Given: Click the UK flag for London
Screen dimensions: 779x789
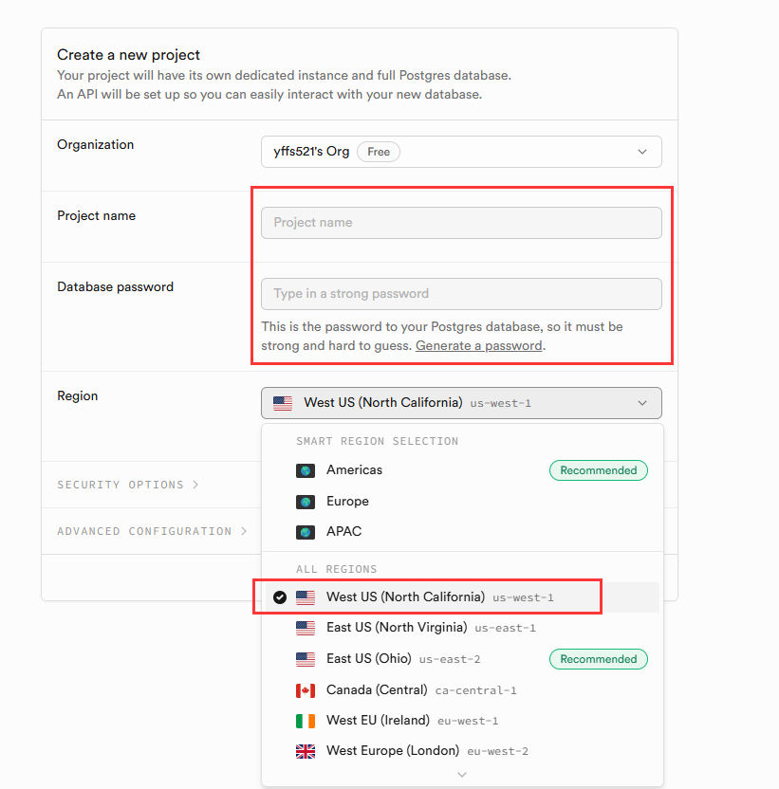Looking at the screenshot, I should coord(306,751).
